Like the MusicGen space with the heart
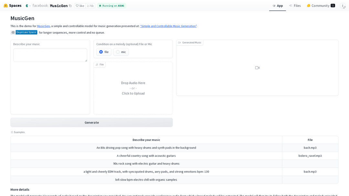This screenshot has width=349, height=196. pyautogui.click(x=80, y=6)
